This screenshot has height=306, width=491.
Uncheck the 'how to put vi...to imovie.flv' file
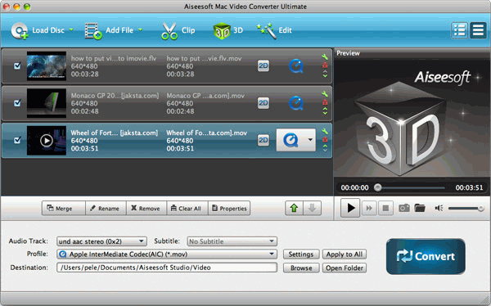click(17, 65)
